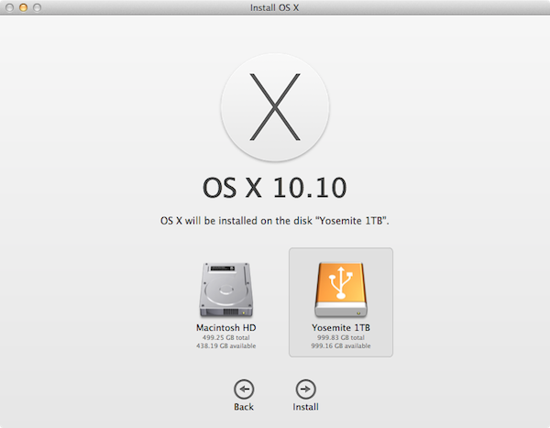The width and height of the screenshot is (550, 428).
Task: Click the disabled zoom window button
Action: (x=37, y=7)
